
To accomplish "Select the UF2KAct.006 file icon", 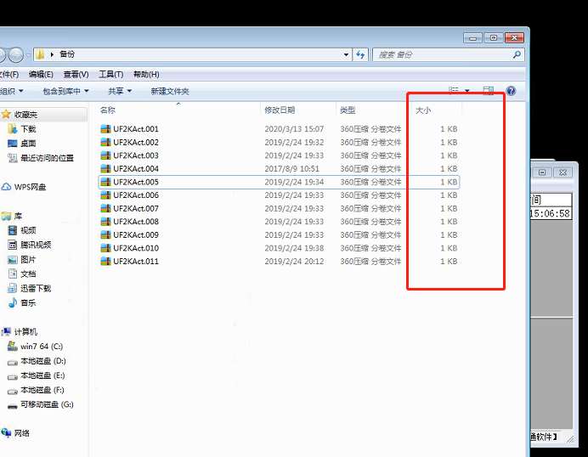I will click(105, 195).
